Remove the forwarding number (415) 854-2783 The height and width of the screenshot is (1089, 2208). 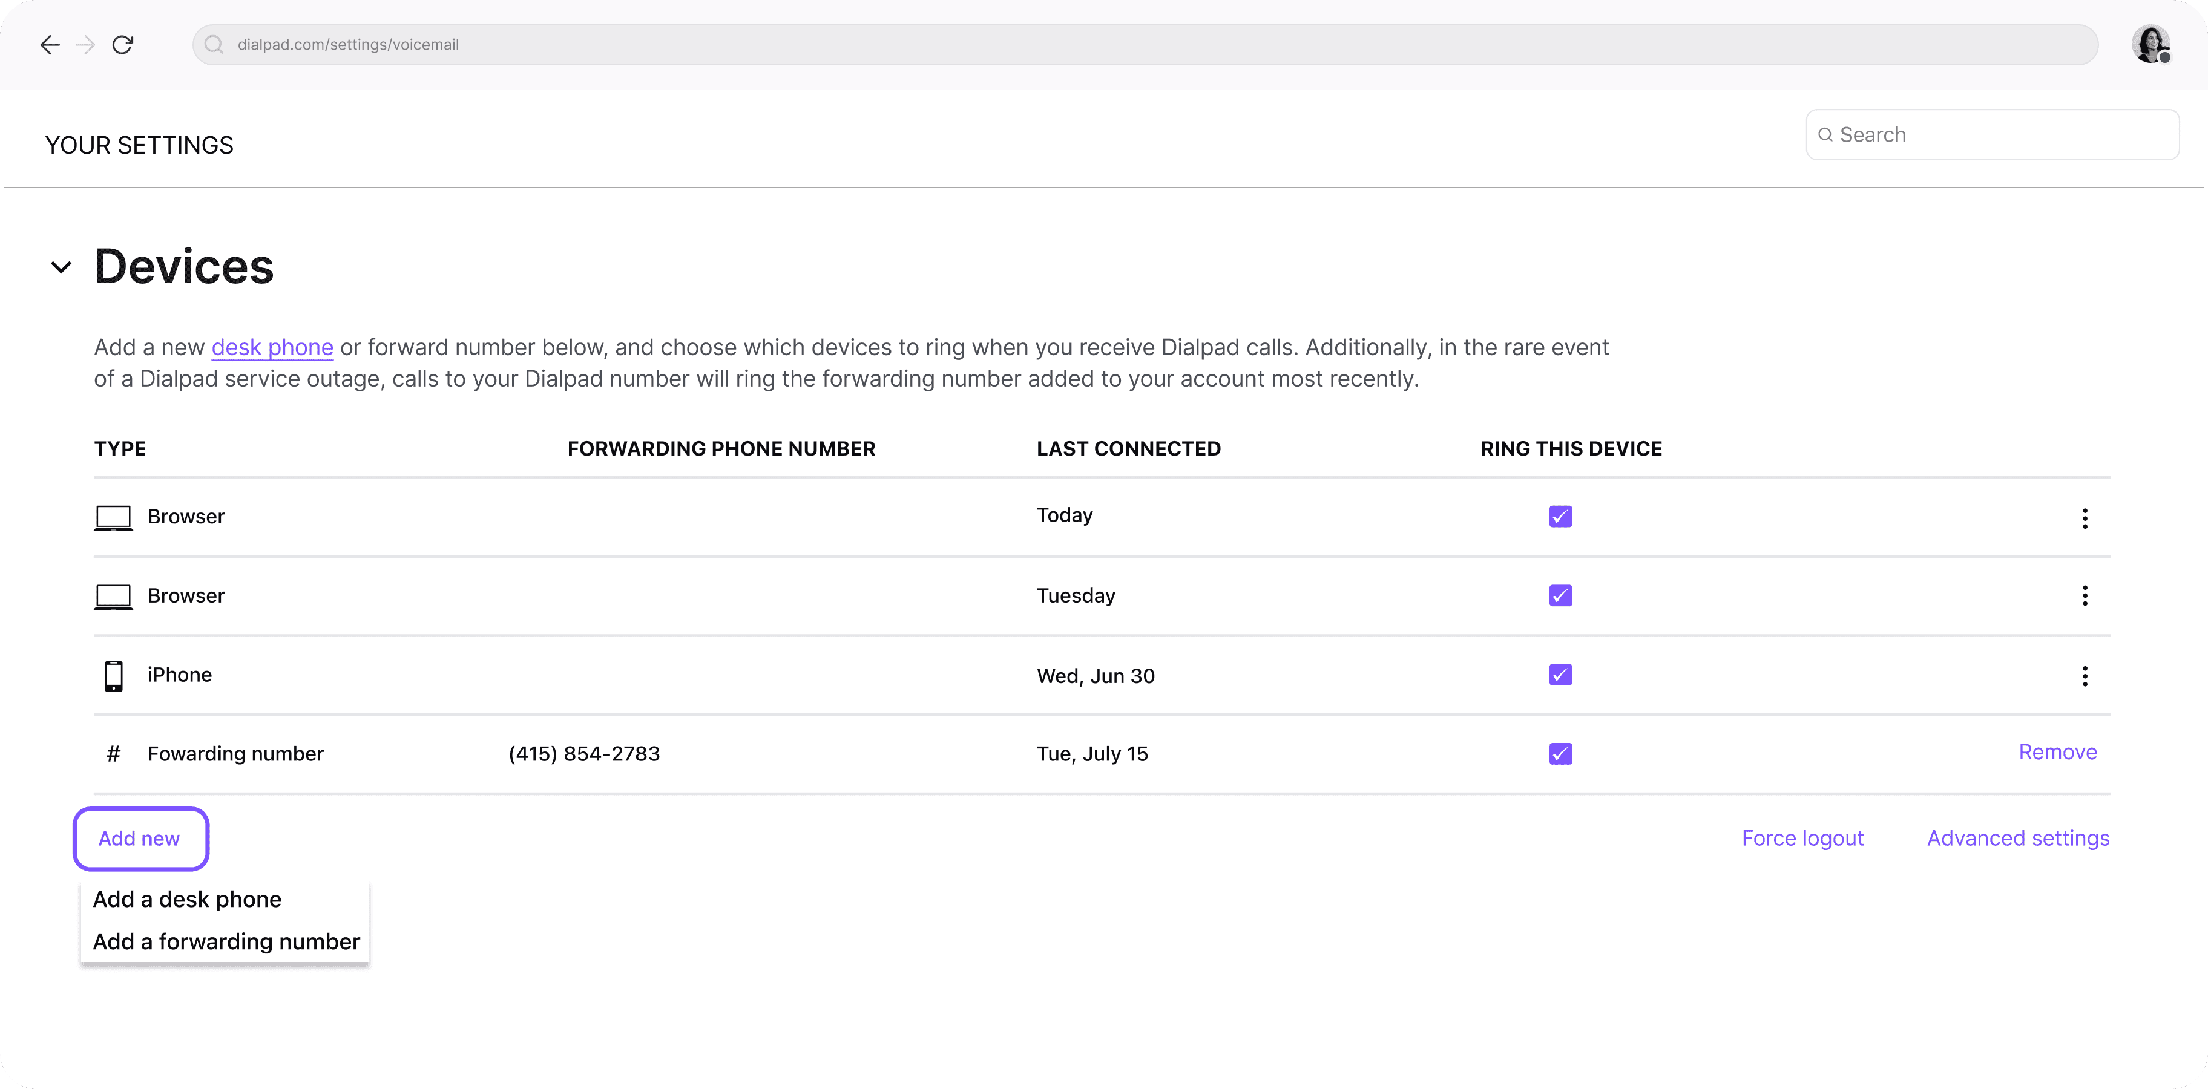point(2056,751)
